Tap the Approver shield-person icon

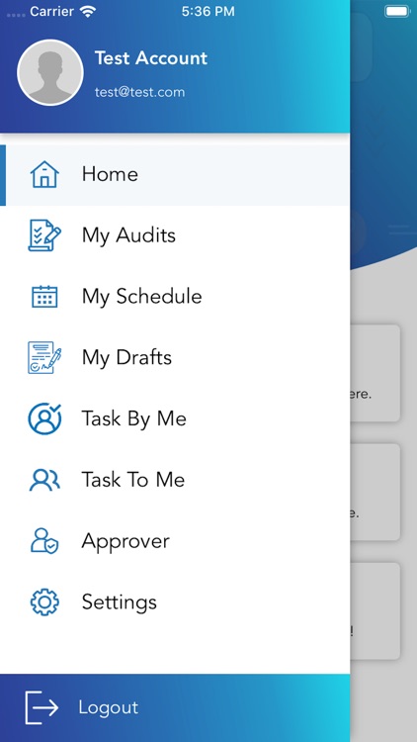tap(44, 541)
